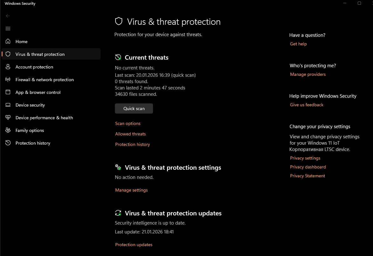Click the Protection history clock icon
The width and height of the screenshot is (373, 256).
pos(8,143)
